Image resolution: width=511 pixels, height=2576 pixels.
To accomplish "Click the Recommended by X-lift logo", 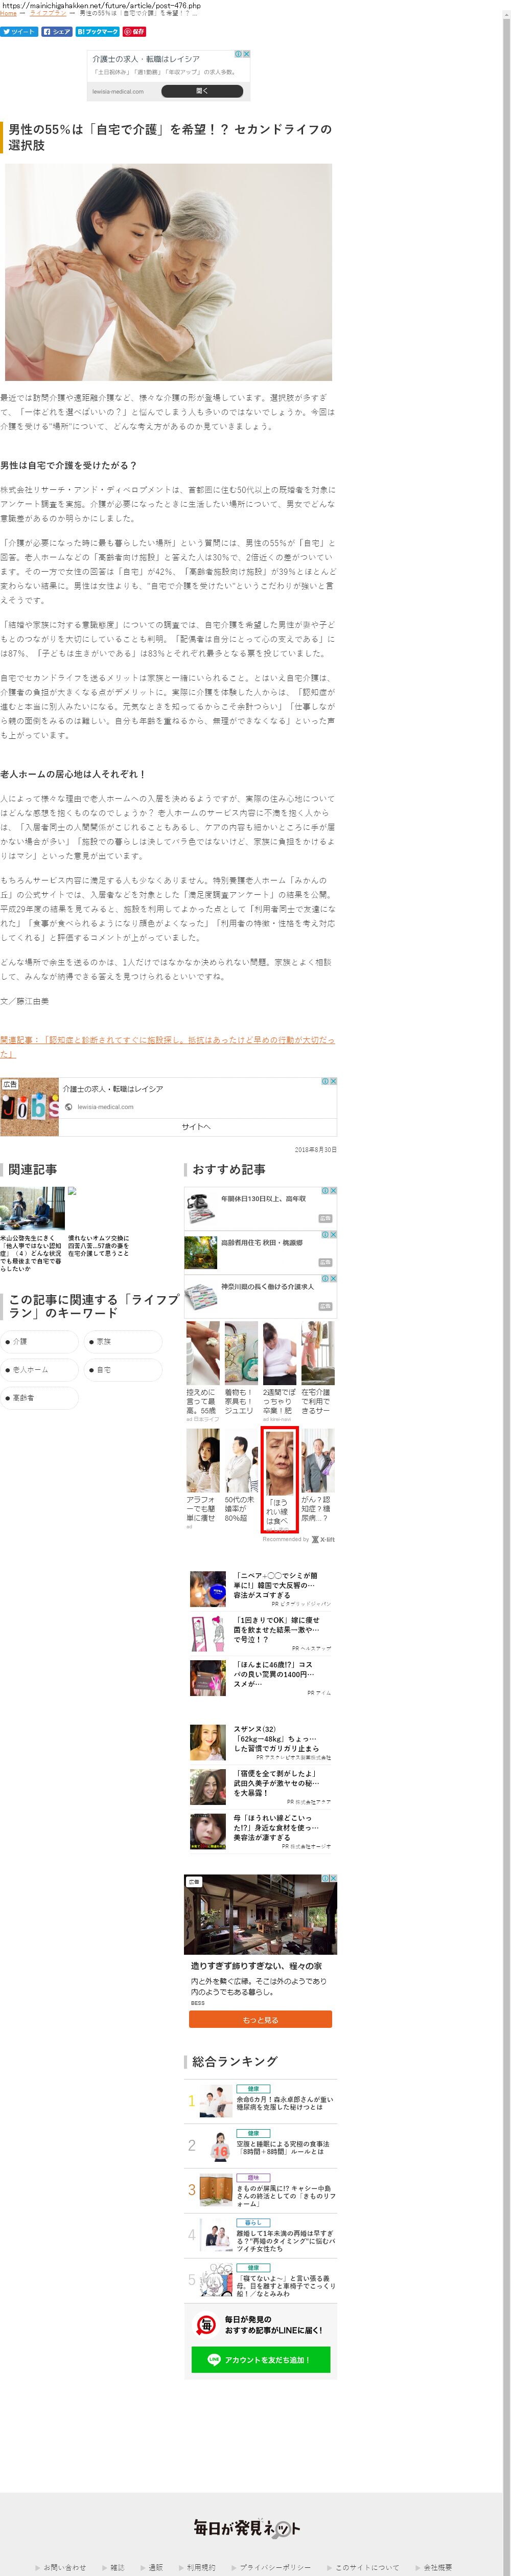I will coord(324,1539).
